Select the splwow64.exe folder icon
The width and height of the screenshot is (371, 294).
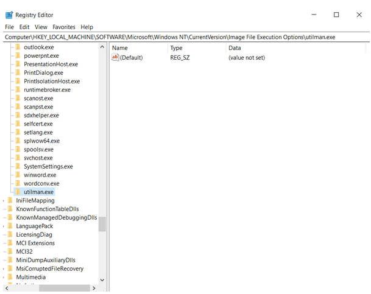coord(18,141)
